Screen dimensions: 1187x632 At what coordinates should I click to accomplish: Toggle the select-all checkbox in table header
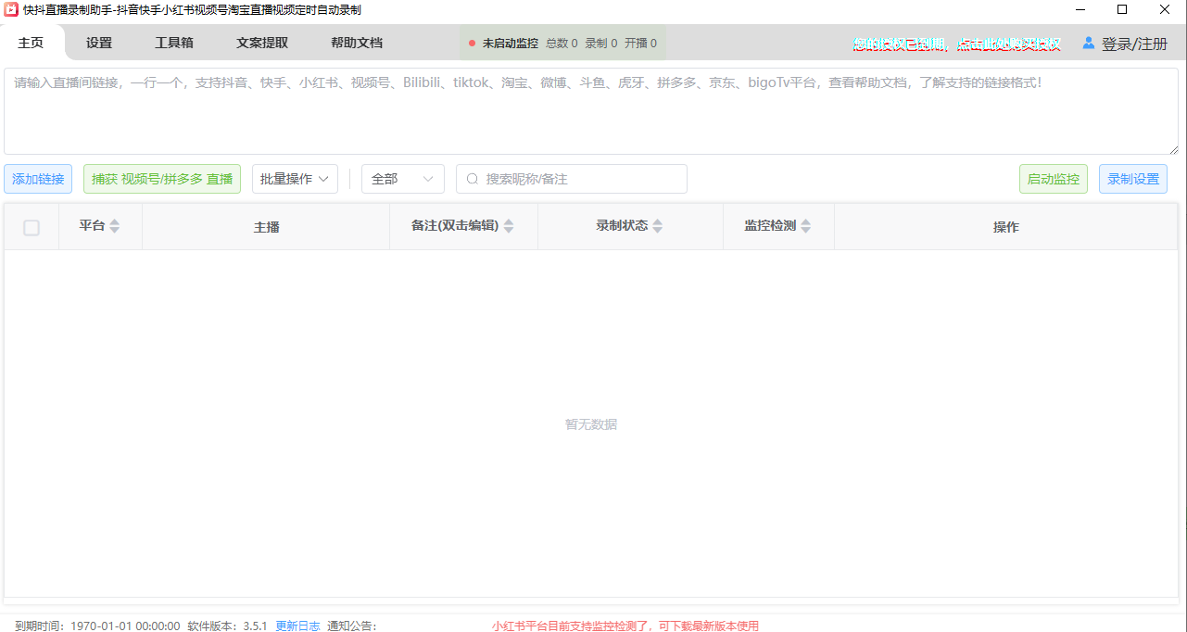(x=32, y=227)
